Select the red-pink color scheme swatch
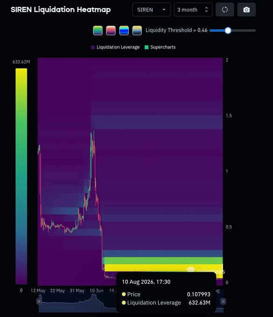The image size is (273, 317). click(111, 30)
